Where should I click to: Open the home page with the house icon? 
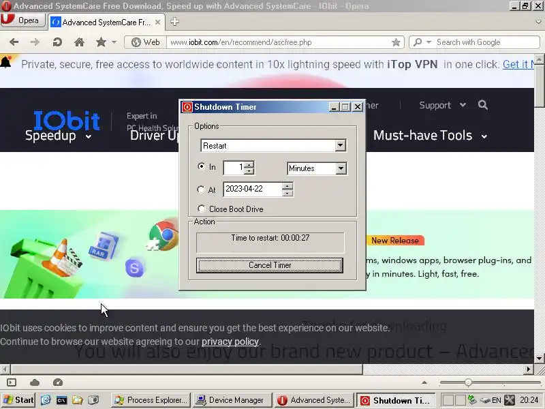coord(79,42)
